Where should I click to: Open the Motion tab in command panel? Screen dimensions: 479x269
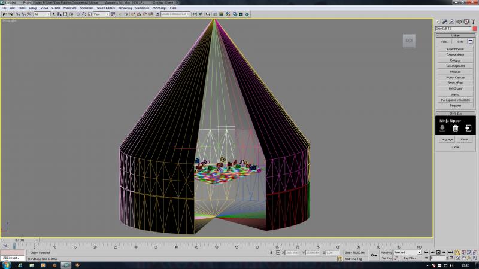coord(459,22)
